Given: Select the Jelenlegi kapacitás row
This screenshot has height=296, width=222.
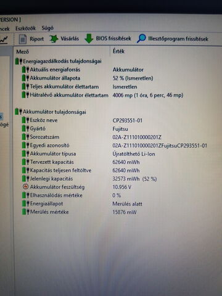Looking at the screenshot, I should (89, 179).
